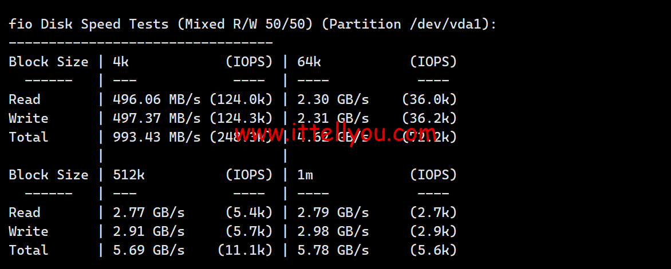This screenshot has width=671, height=269.
Task: Select the (36.2k) write IOPS value
Action: tap(429, 118)
